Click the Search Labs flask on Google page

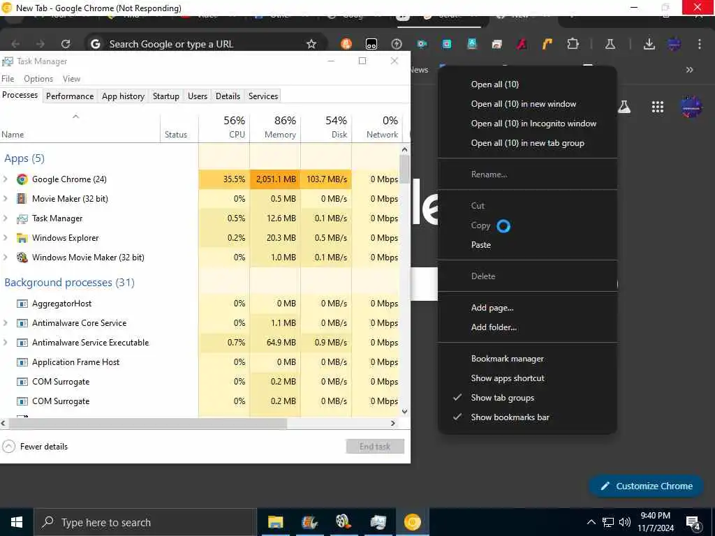(x=624, y=107)
